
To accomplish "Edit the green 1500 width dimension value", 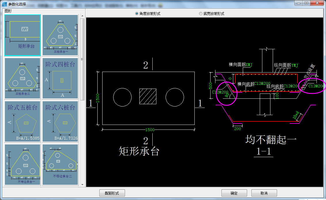I will 150,130.
